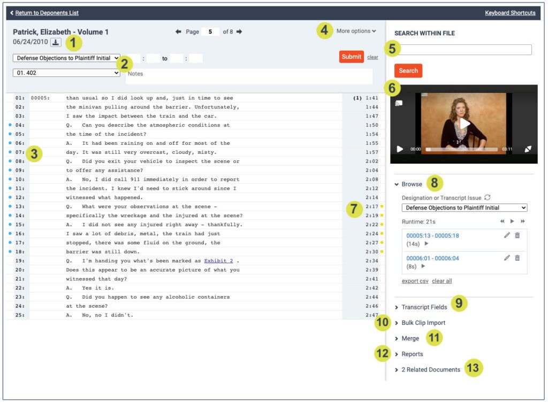Go to the next transcript page arrow

(x=239, y=32)
